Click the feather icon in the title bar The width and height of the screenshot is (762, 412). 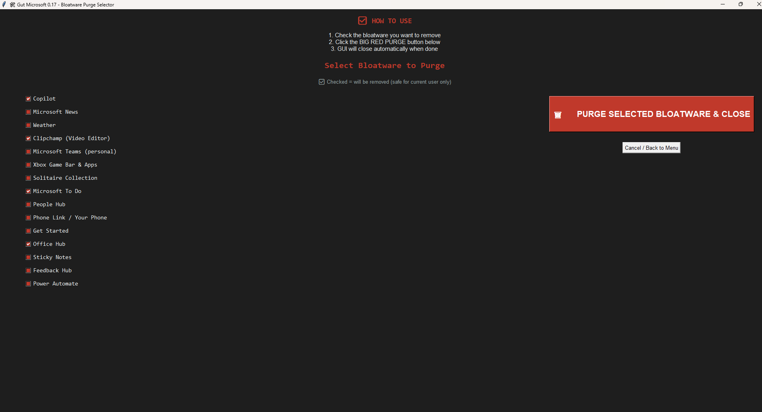click(x=4, y=5)
